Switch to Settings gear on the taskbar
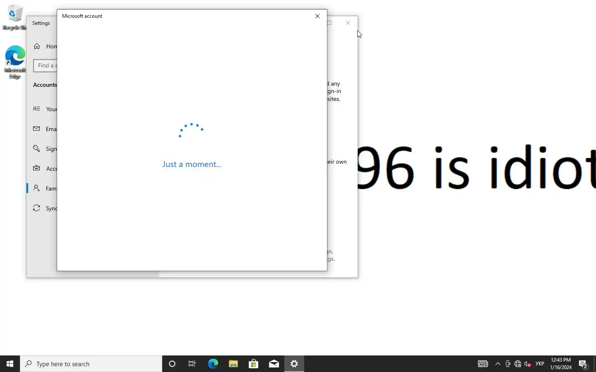This screenshot has height=372, width=596. pos(294,364)
